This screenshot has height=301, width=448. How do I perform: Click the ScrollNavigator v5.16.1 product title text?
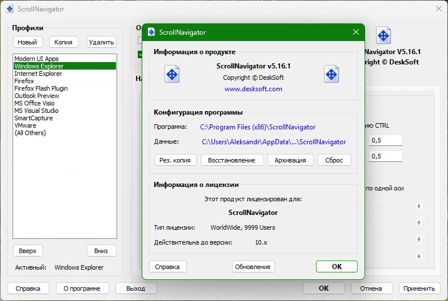pos(254,66)
